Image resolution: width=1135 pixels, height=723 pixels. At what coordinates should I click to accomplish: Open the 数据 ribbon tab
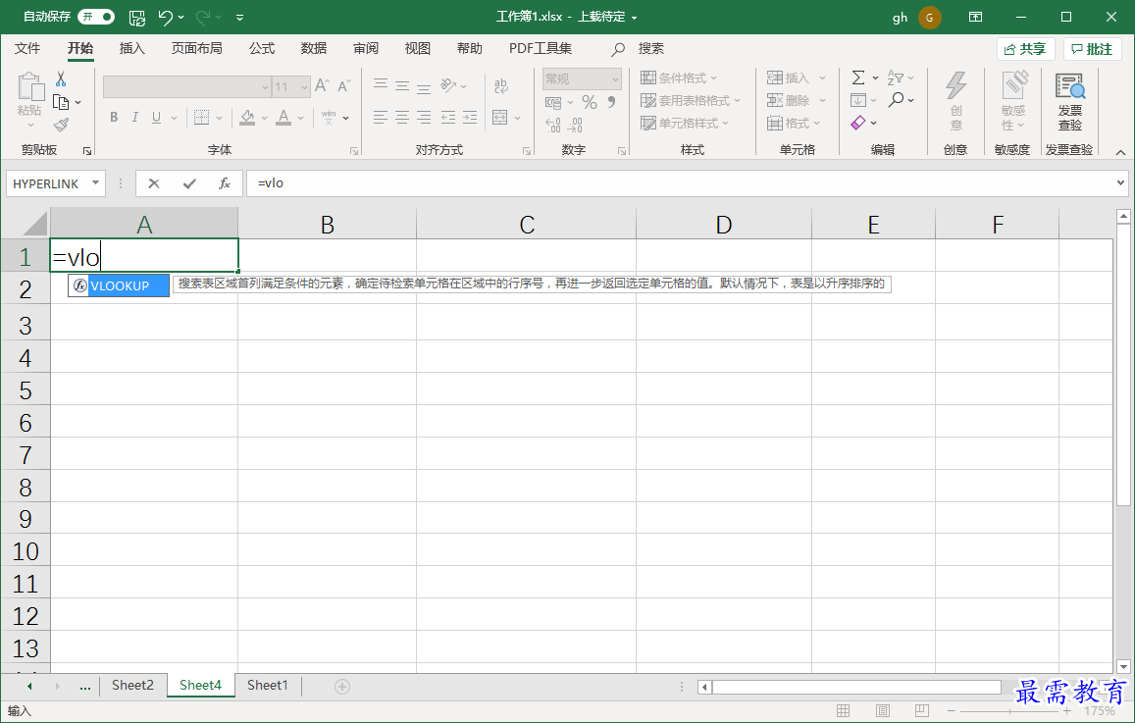[x=314, y=48]
